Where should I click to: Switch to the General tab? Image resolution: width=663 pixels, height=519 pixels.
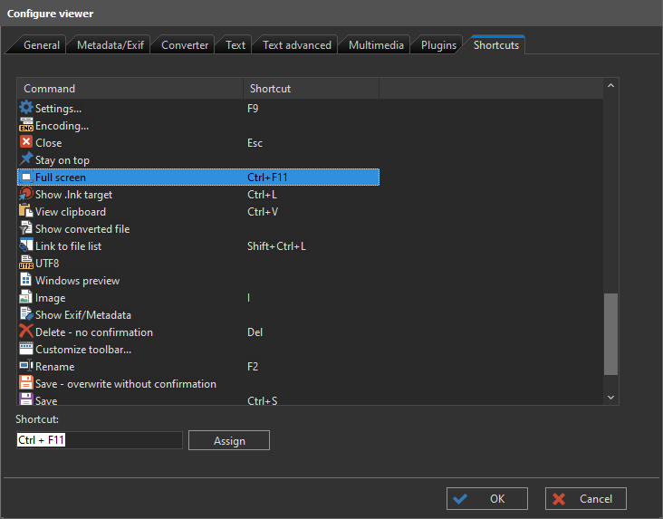[42, 45]
